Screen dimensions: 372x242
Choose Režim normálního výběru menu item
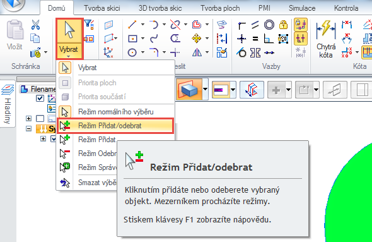click(115, 112)
